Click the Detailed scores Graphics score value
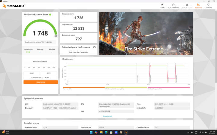The height and width of the screenshot is (135, 217). (x=60, y=127)
